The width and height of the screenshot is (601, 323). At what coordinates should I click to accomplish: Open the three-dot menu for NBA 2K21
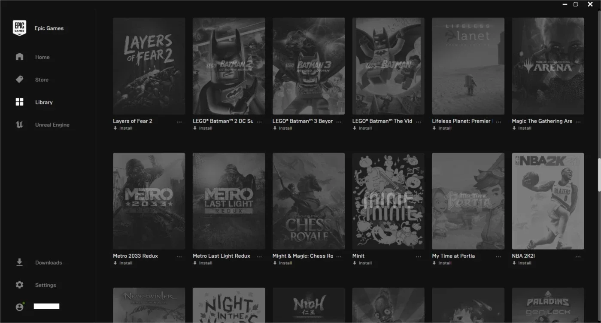tap(578, 257)
